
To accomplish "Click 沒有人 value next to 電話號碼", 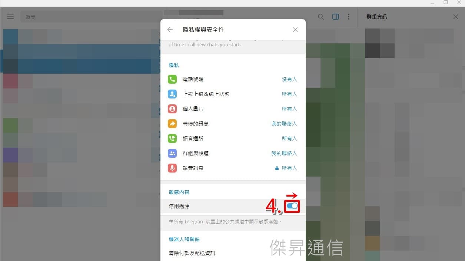I will (x=289, y=79).
